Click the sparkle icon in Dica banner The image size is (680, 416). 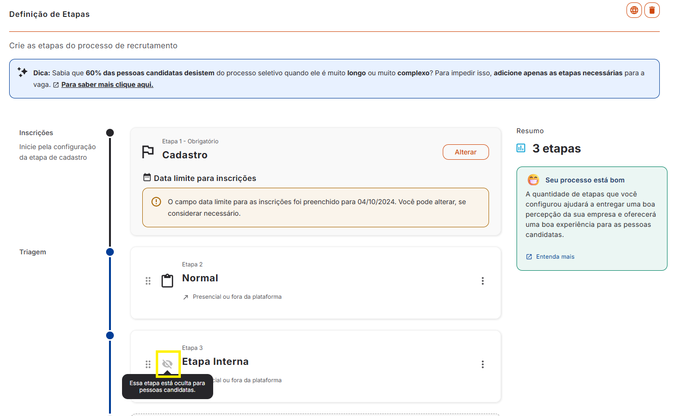tap(23, 72)
